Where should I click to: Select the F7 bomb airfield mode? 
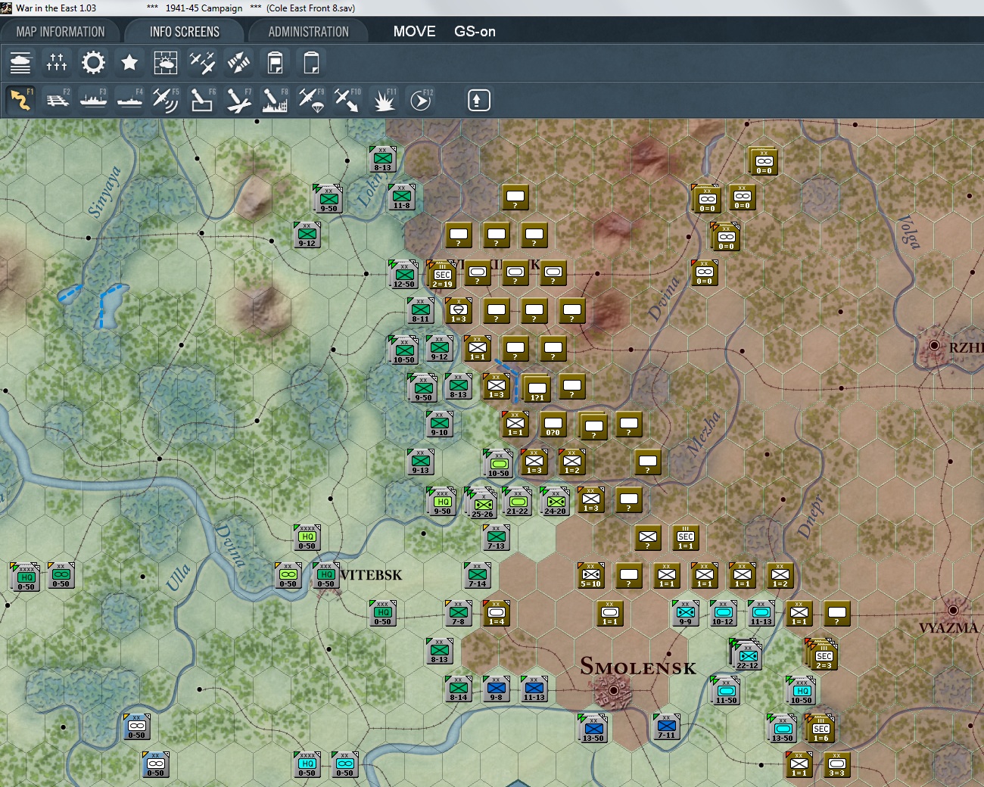point(238,100)
